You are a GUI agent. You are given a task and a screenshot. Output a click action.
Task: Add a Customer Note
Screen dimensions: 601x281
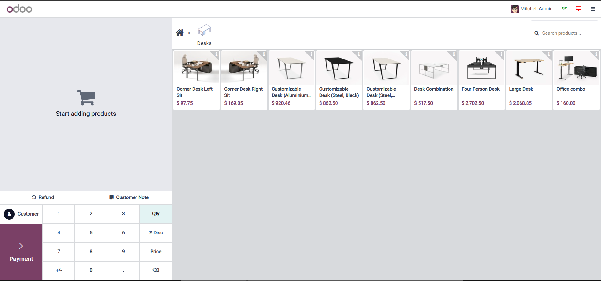129,197
